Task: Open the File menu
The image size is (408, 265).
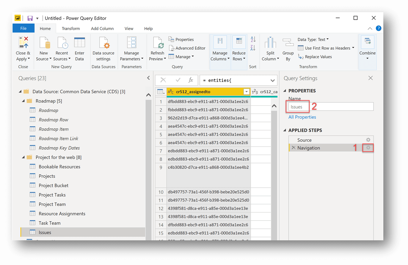Action: tap(23, 29)
